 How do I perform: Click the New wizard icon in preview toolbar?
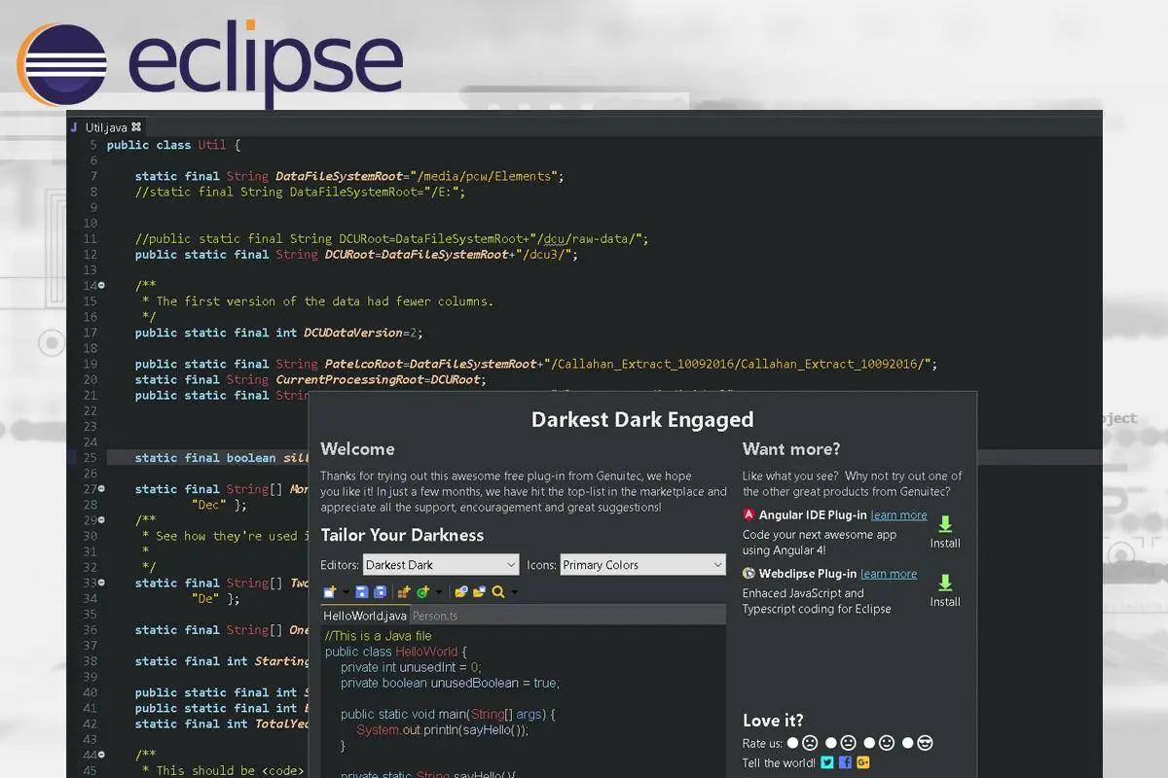tap(330, 591)
